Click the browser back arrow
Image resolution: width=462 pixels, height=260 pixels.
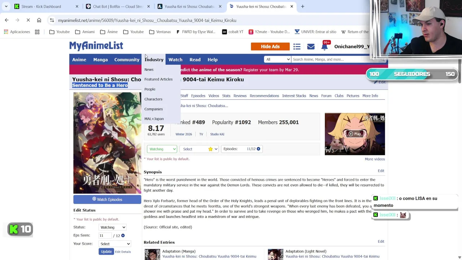tap(6, 20)
